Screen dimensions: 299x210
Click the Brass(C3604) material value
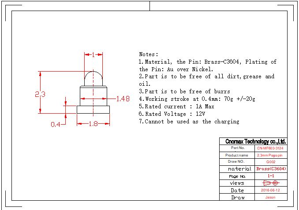(271, 169)
